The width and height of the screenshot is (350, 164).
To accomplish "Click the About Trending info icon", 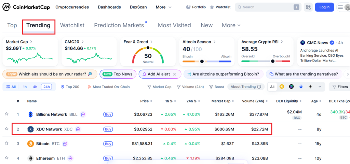I will [259, 87].
